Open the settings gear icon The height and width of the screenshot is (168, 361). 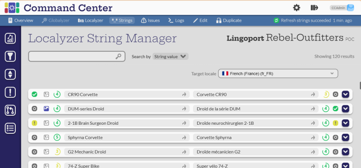pyautogui.click(x=296, y=8)
